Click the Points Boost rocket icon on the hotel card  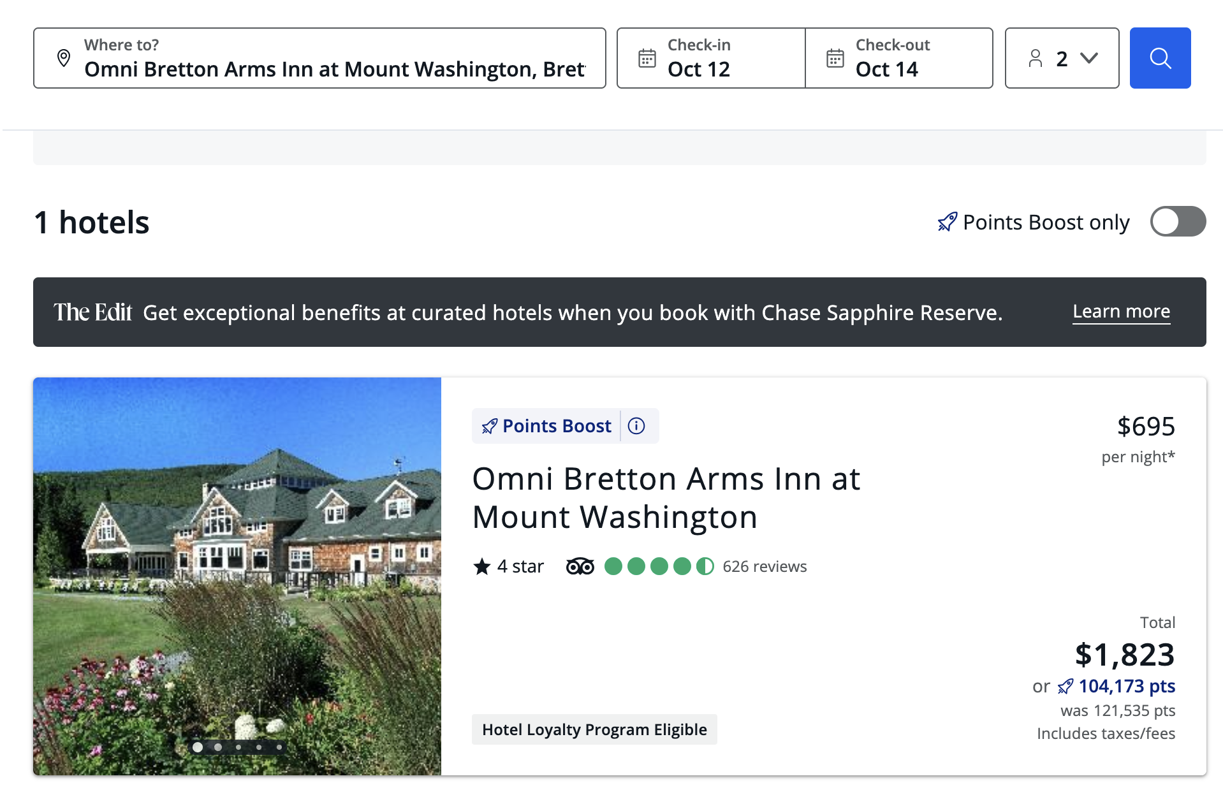(489, 425)
